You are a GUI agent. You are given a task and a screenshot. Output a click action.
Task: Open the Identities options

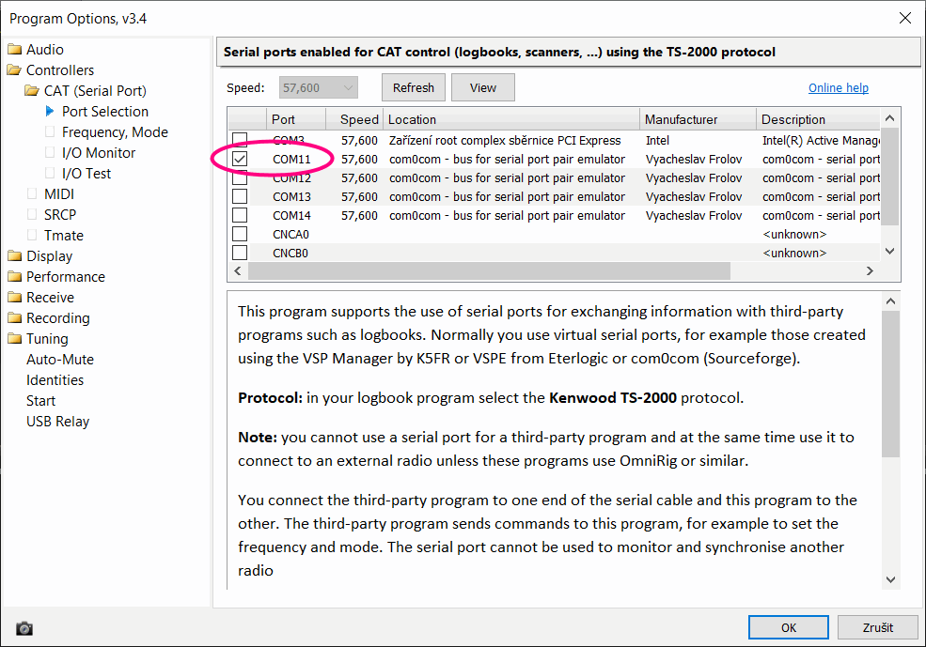[x=55, y=379]
